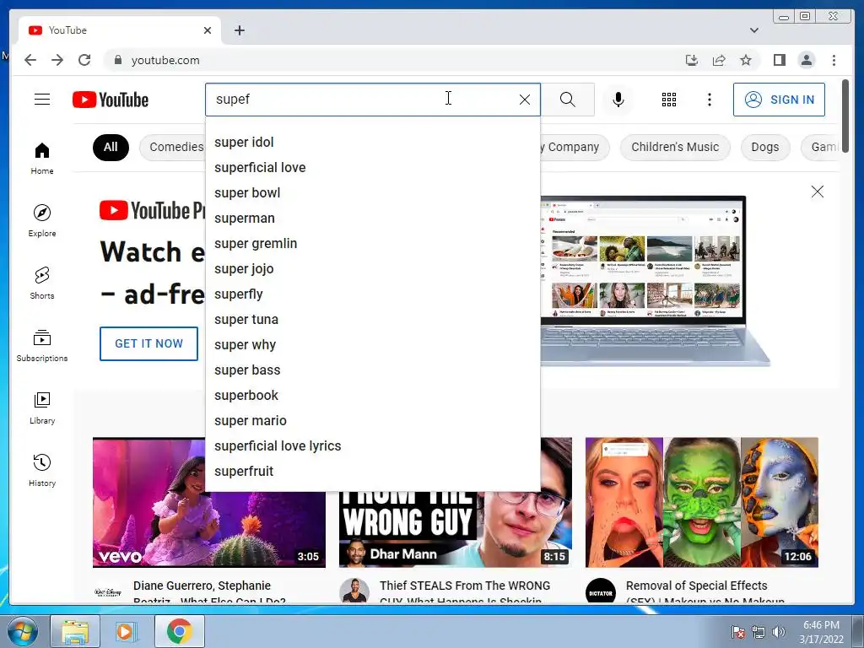Go back with the browser back arrow
This screenshot has width=864, height=648.
(x=30, y=60)
